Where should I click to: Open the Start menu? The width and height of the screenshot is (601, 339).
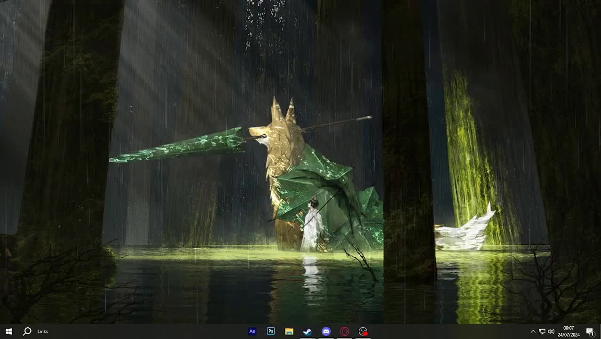pyautogui.click(x=9, y=331)
